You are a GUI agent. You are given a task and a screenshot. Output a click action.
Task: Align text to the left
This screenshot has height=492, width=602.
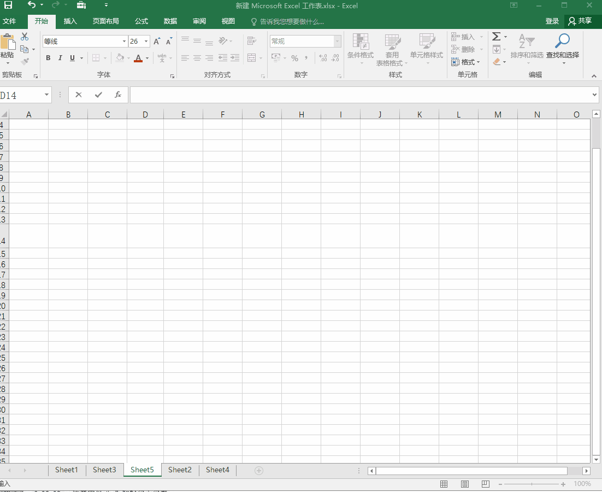[x=185, y=58]
